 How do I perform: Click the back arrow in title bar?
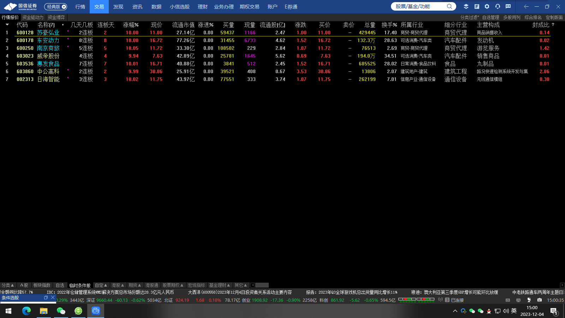click(x=526, y=6)
